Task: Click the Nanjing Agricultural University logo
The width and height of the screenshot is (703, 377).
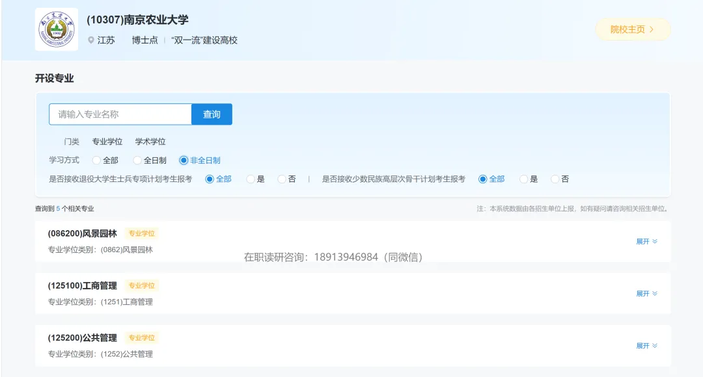Action: [x=57, y=29]
